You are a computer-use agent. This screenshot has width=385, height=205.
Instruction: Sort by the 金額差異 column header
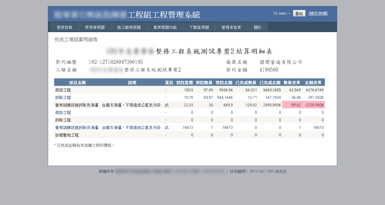click(x=313, y=83)
